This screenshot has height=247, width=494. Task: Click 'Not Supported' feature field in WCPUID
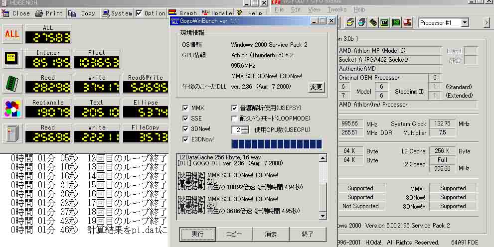[360, 206]
